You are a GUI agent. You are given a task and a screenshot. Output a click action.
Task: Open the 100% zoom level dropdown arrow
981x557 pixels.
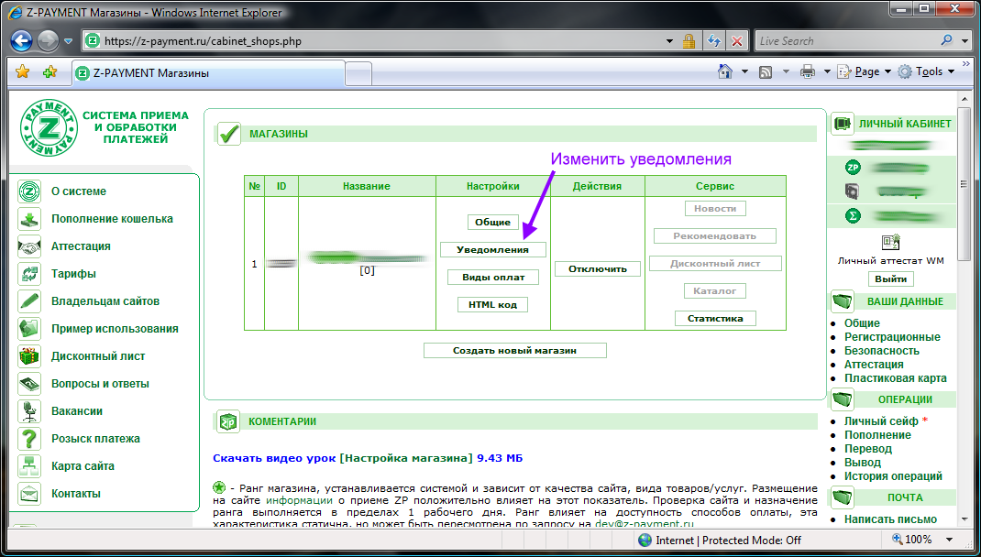point(950,540)
